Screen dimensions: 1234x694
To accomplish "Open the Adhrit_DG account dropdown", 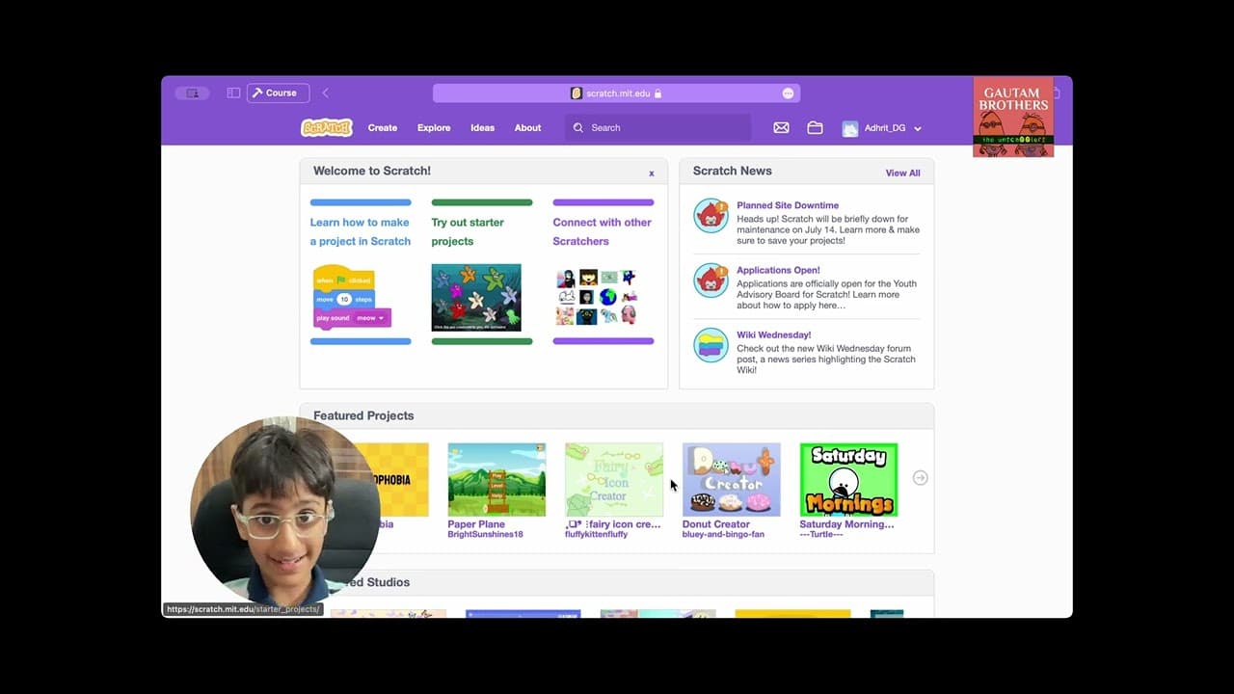I will [918, 128].
